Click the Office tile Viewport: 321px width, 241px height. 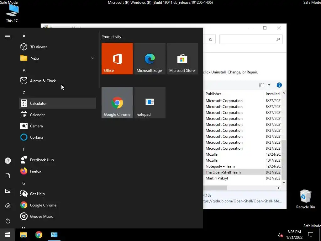pos(117,59)
